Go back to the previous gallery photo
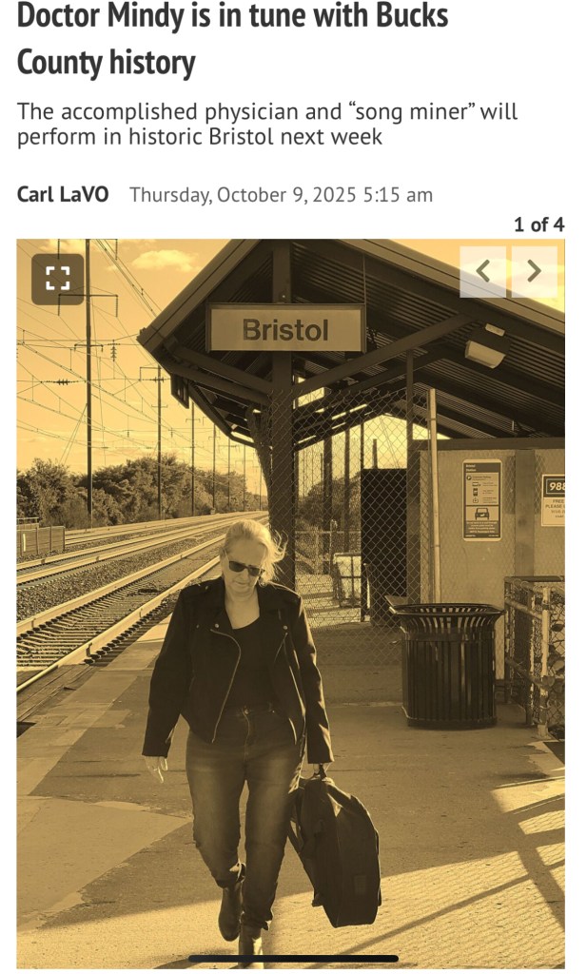Viewport: 587px width, 974px height. point(483,271)
